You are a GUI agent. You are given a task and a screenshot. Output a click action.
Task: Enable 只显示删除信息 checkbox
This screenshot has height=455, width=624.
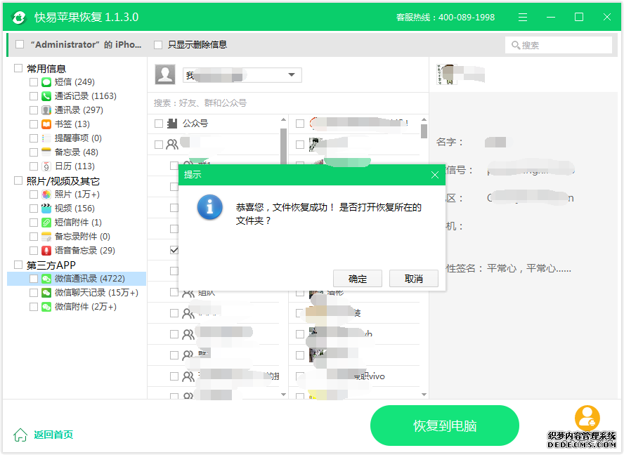158,45
